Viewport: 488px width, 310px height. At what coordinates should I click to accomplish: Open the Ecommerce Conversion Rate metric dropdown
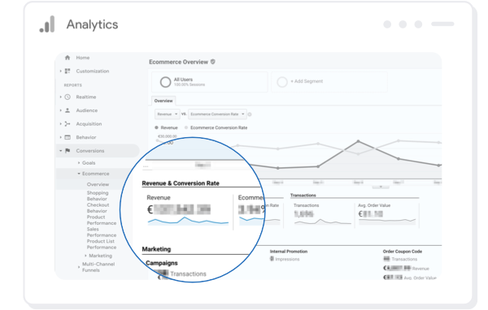[x=217, y=114]
